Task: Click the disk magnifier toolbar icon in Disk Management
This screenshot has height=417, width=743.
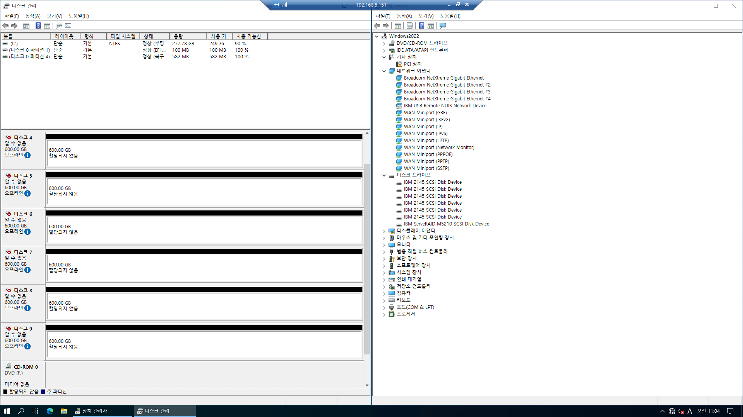Action: coord(59,25)
